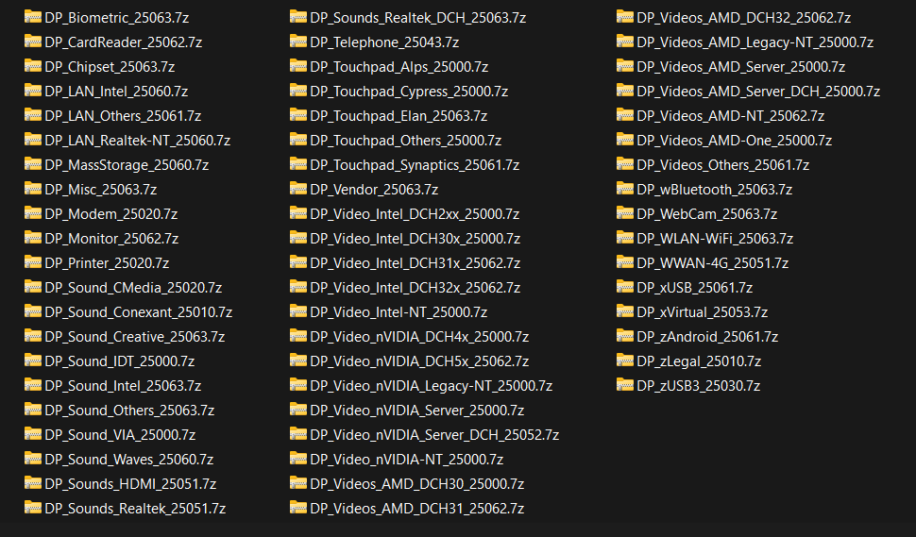Viewport: 916px width, 537px height.
Task: Click file name DP_Videos_AMD_DCH30_25000.7z
Action: pyautogui.click(x=417, y=484)
